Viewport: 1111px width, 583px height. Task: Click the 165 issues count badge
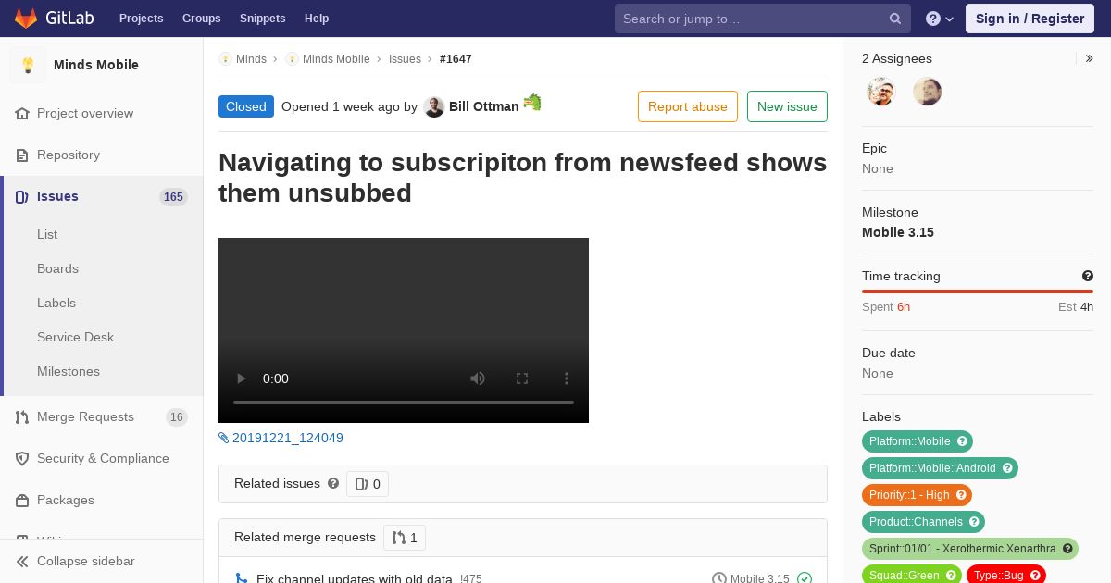point(173,196)
